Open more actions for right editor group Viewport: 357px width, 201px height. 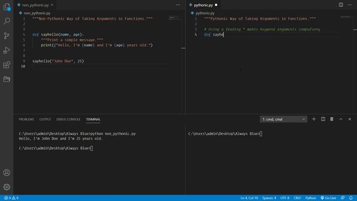click(x=350, y=5)
